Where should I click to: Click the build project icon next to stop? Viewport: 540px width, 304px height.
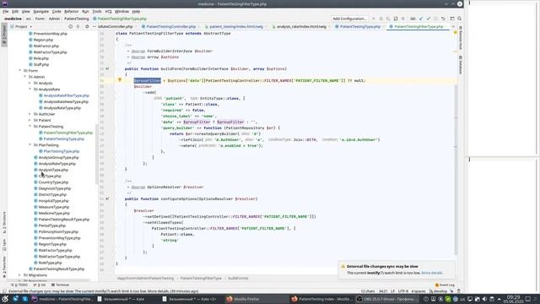pos(396,19)
